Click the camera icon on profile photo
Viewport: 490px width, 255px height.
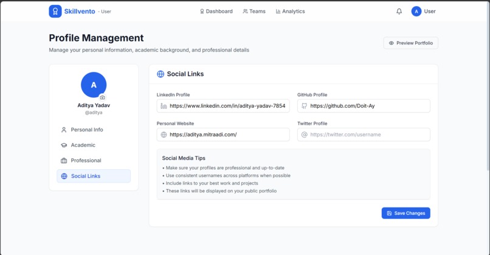coord(102,97)
